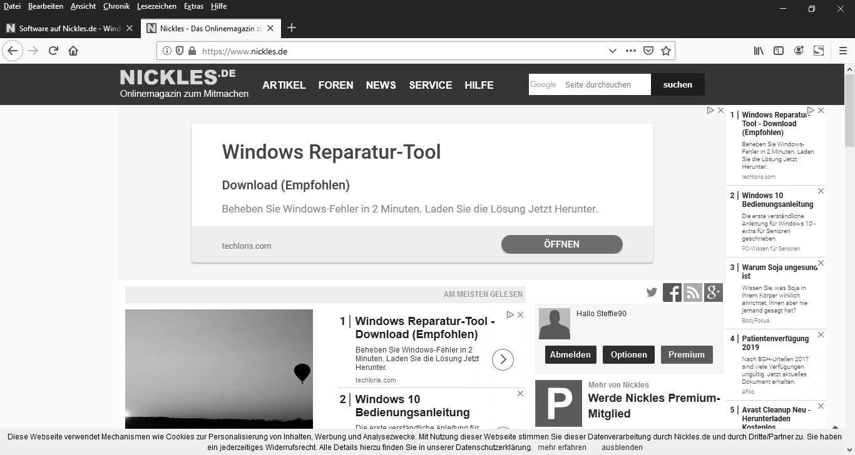The width and height of the screenshot is (855, 455).
Task: Reload the current page
Action: coord(53,51)
